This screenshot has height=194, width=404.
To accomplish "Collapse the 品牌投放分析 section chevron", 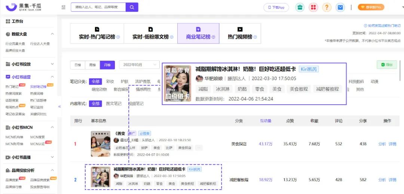I will click(x=52, y=171).
